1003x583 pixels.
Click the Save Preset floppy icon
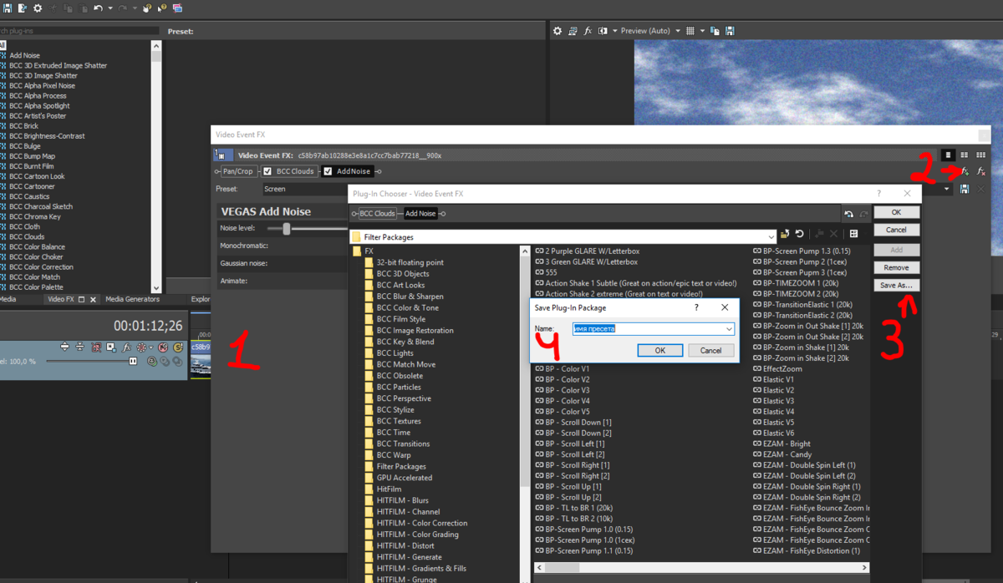[x=965, y=190]
